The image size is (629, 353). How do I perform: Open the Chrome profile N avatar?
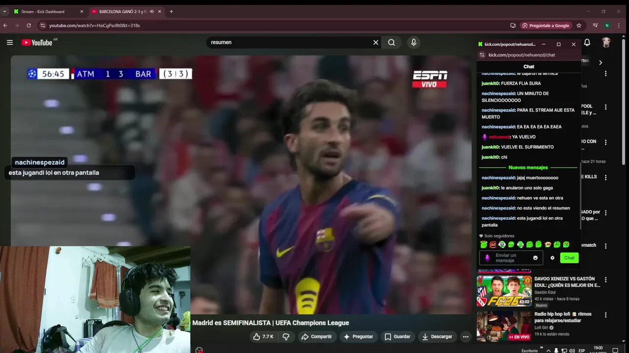click(x=607, y=25)
